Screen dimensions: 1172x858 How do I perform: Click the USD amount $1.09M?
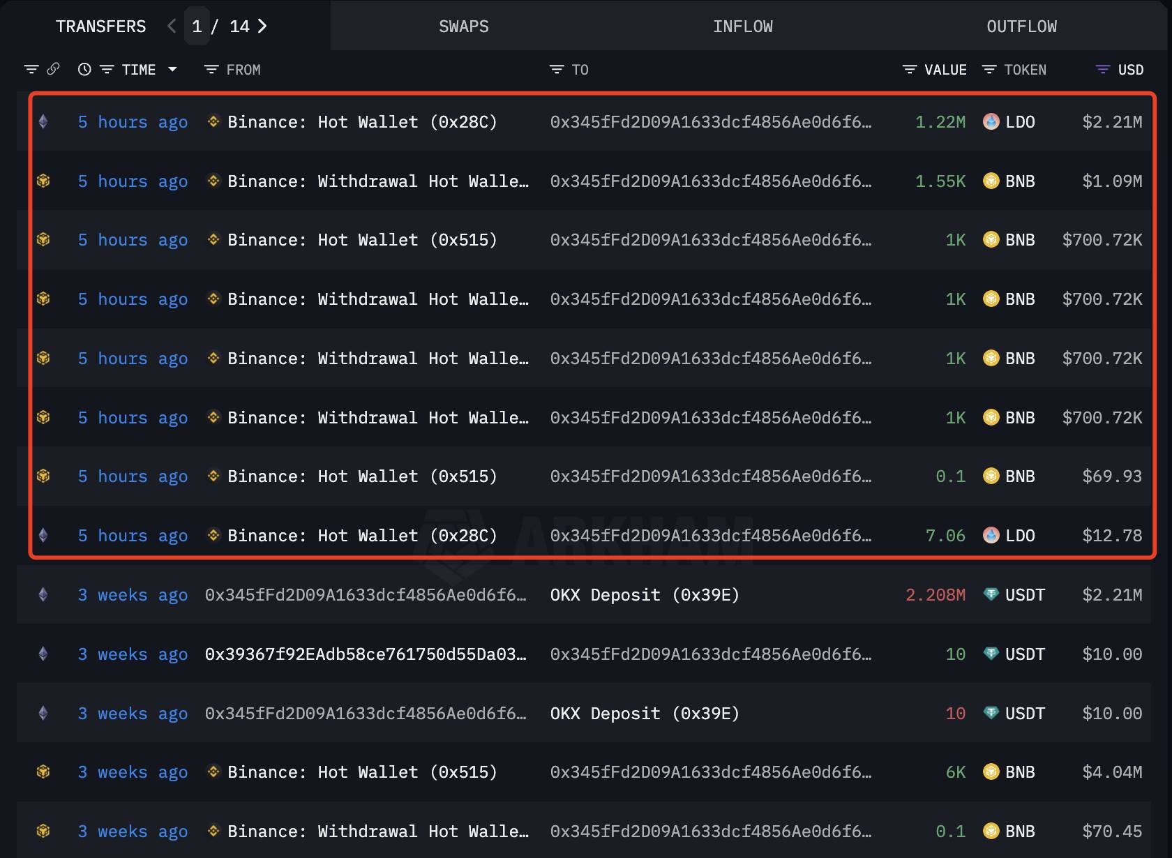[1112, 181]
